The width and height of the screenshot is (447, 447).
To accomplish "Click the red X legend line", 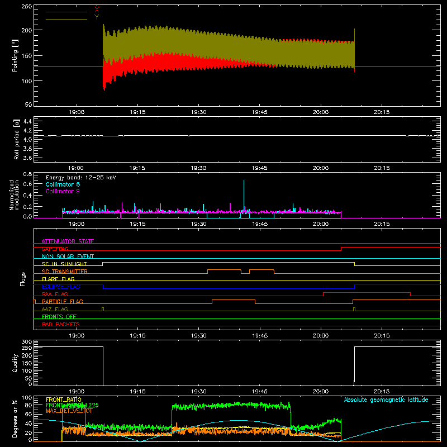I will click(66, 12).
